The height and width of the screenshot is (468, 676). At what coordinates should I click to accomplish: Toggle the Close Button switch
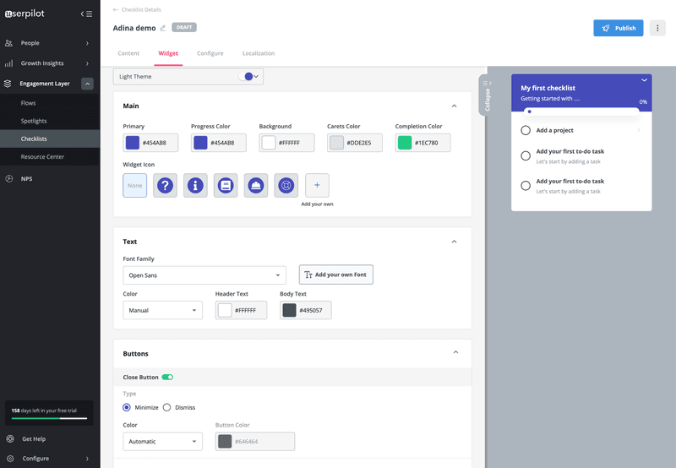(x=167, y=377)
